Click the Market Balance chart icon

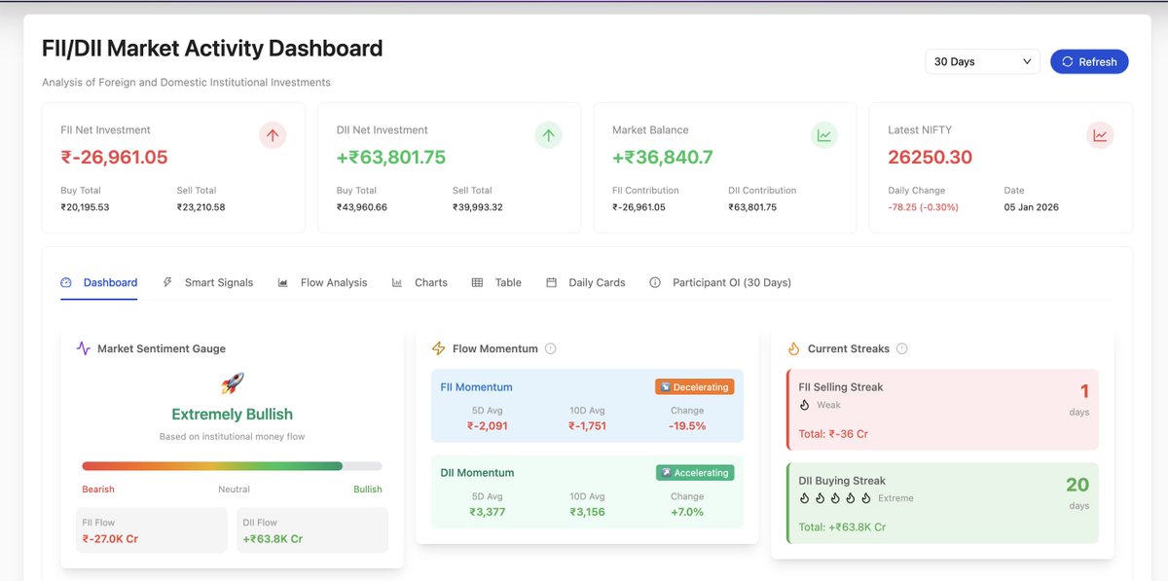pos(824,135)
